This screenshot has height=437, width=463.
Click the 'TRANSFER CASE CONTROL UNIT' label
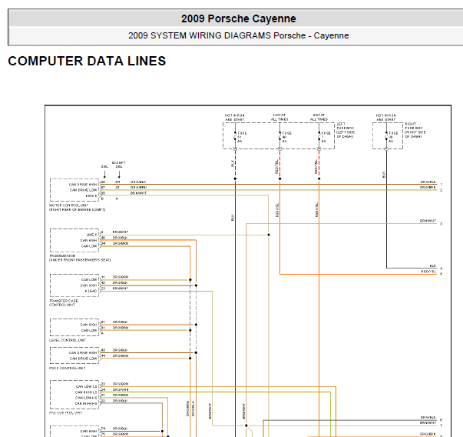64,302
